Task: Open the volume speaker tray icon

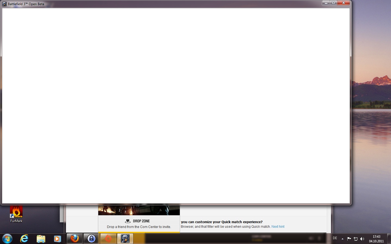Action: pos(362,239)
